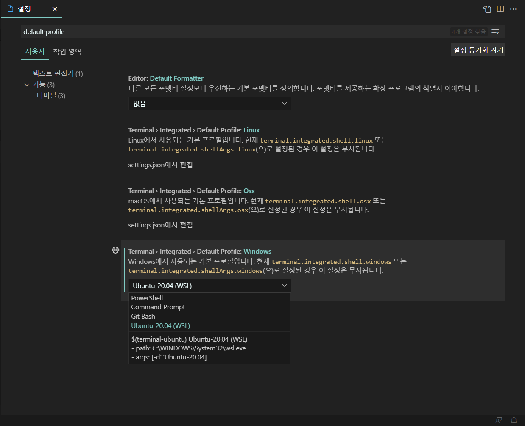Click inside the settings search field
Screen dimensions: 525x426
(x=212, y=31)
